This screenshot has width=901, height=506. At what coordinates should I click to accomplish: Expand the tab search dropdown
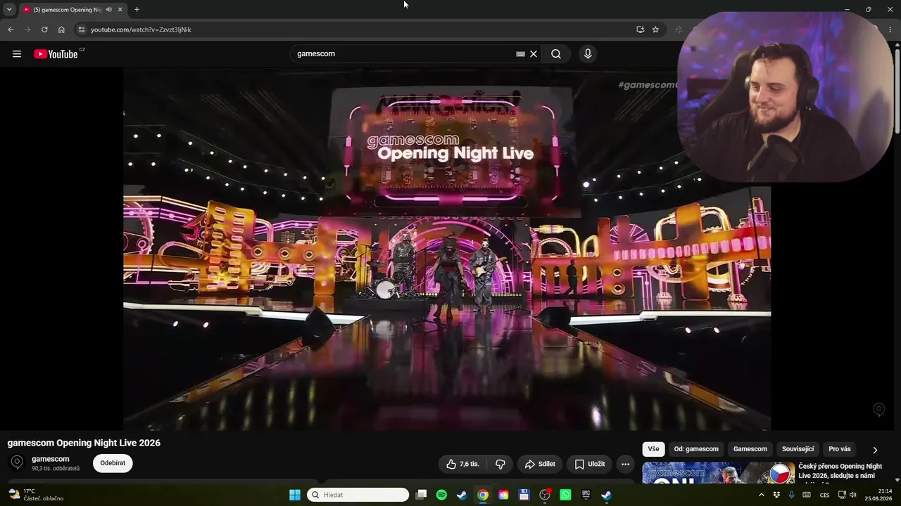click(x=9, y=10)
